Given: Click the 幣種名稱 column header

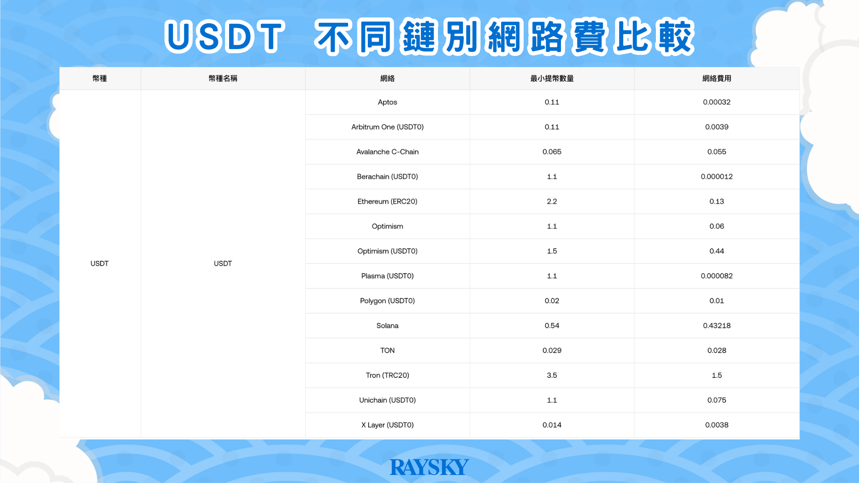Looking at the screenshot, I should [x=223, y=78].
